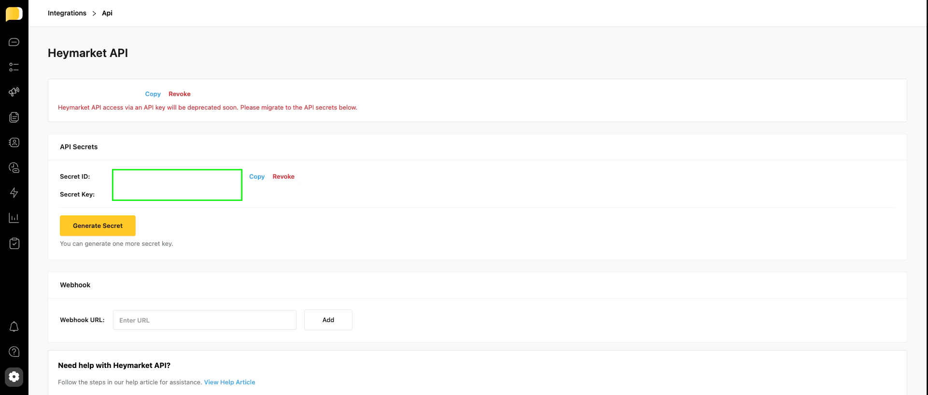Open the lightning bolt automations icon
Screen dimensions: 928x395
[x=14, y=193]
